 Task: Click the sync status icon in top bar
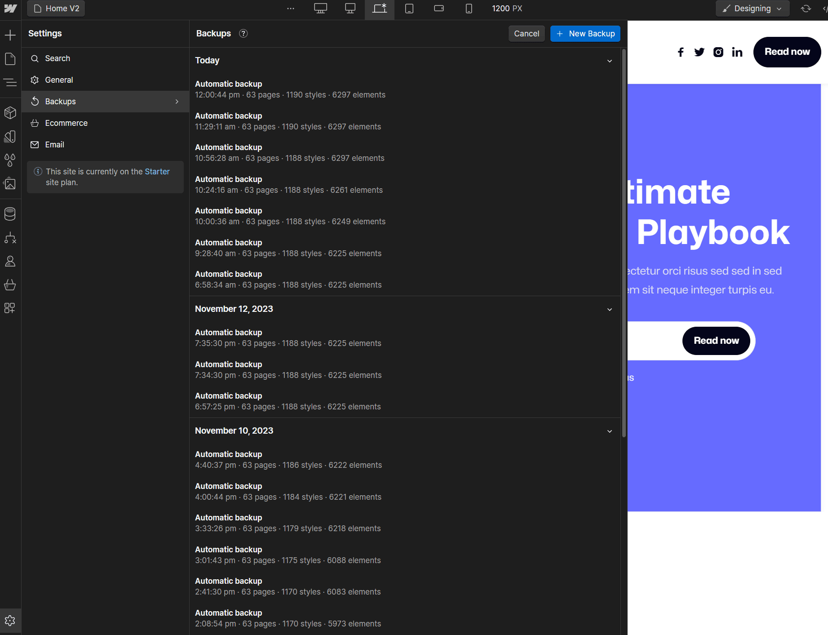click(806, 9)
